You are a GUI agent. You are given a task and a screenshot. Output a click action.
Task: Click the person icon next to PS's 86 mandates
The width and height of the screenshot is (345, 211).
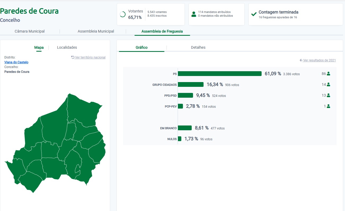pos(328,74)
